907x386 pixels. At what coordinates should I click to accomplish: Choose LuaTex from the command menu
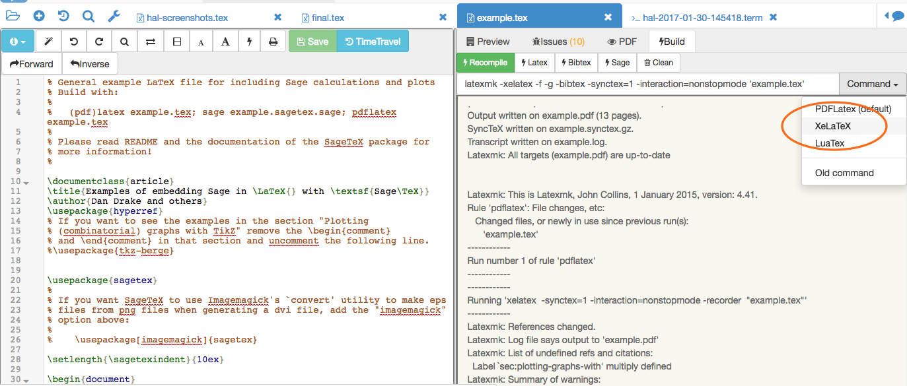coord(830,143)
